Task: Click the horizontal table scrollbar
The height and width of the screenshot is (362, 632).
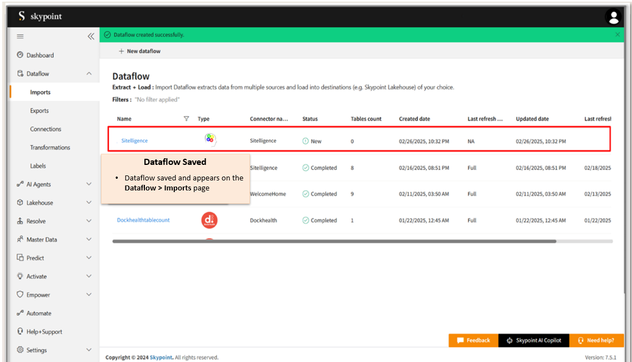Action: click(334, 242)
